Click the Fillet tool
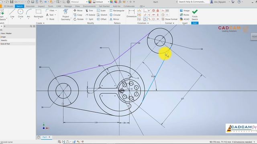257x144 pixels. coord(50,10)
